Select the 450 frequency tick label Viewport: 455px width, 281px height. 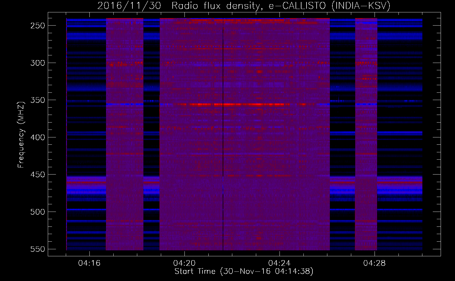click(x=38, y=175)
